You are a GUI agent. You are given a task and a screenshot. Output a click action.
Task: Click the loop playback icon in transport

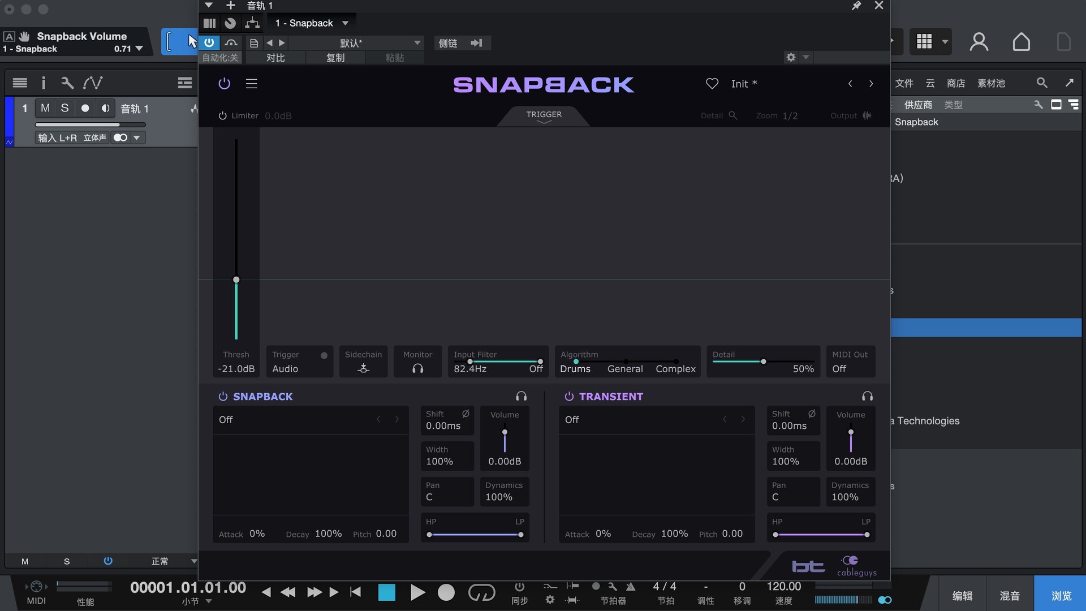click(481, 592)
